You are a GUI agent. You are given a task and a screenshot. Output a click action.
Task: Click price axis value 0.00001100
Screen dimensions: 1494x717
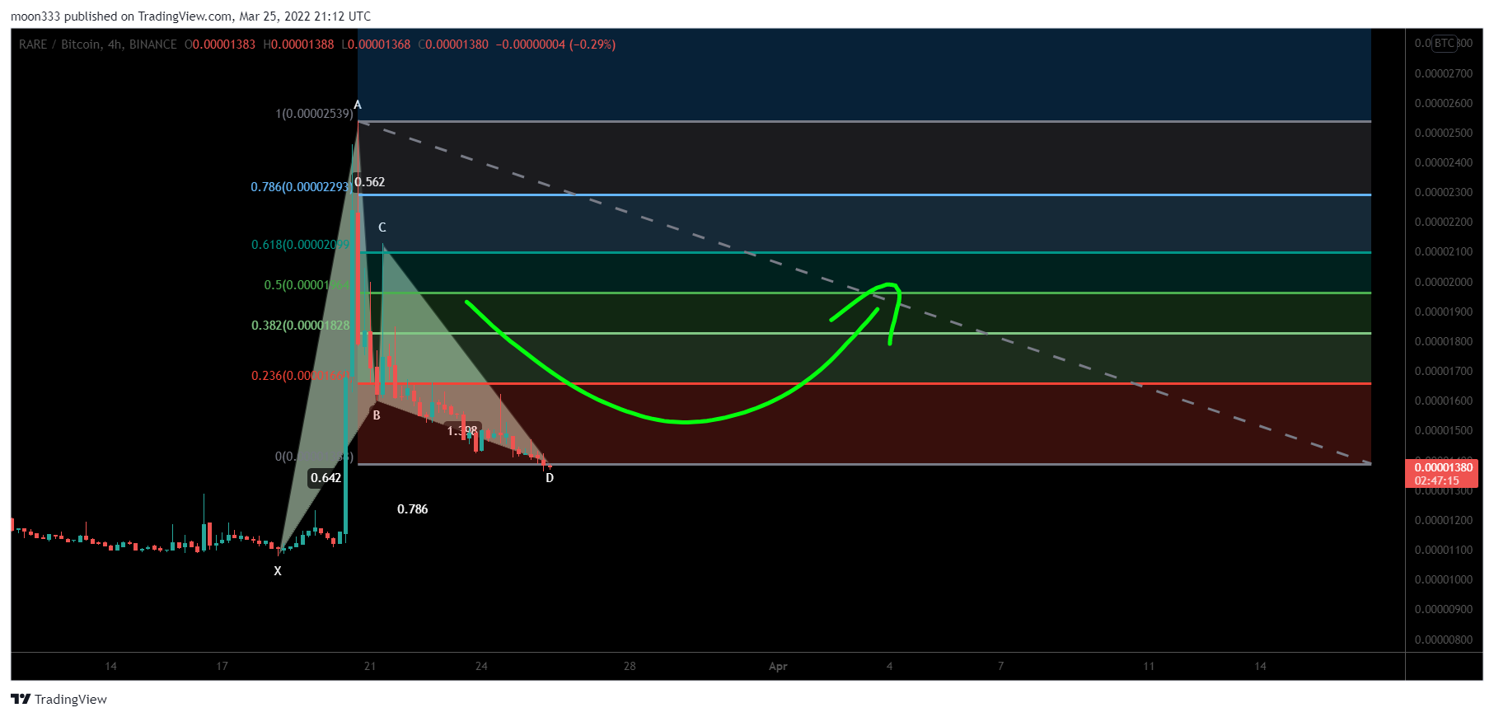(1444, 550)
